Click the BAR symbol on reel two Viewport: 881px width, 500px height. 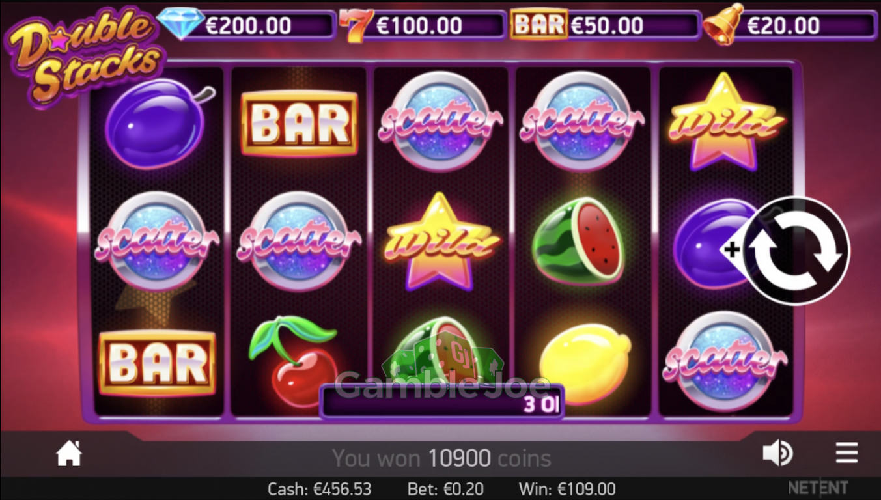coord(300,124)
